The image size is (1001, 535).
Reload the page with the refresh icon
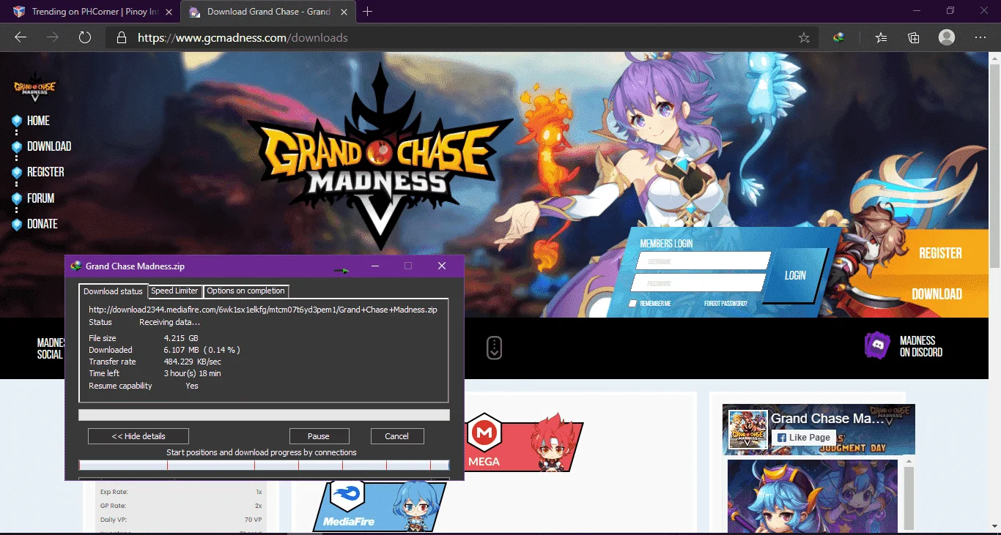coord(85,37)
